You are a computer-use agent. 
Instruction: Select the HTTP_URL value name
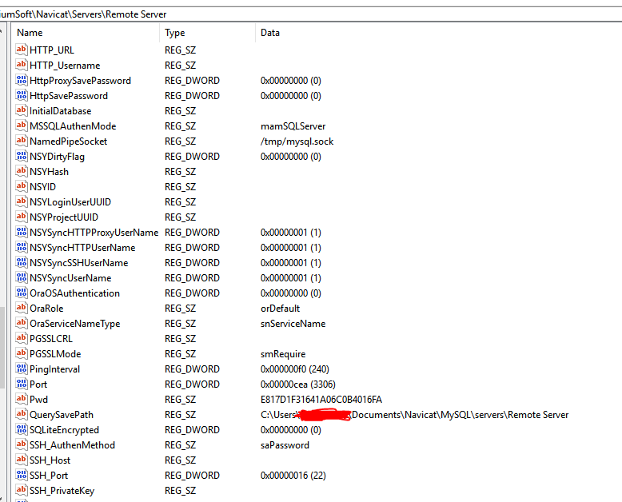(x=52, y=50)
